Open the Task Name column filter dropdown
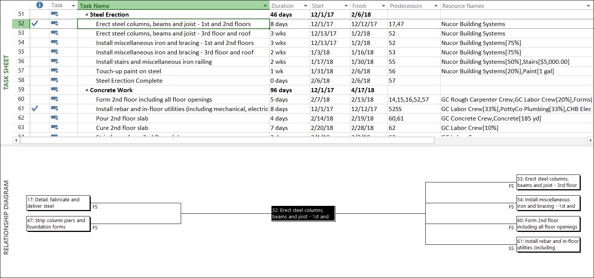This screenshot has height=278, width=594. coord(265,6)
